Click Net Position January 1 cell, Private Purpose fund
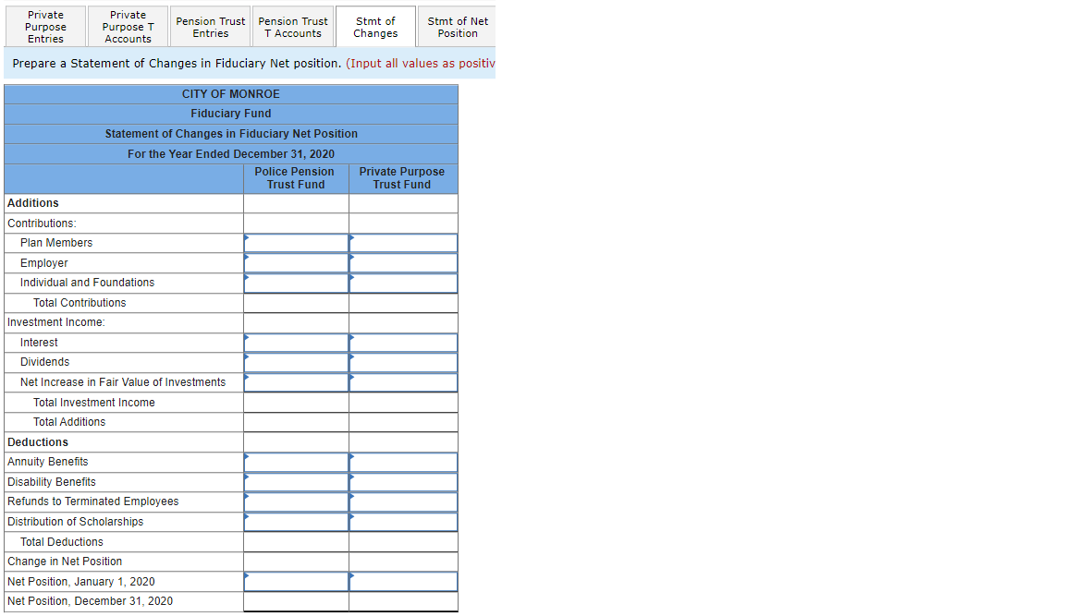Viewport: 1065px width, 616px height. click(402, 581)
